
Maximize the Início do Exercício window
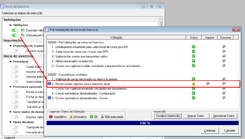click(x=151, y=7)
